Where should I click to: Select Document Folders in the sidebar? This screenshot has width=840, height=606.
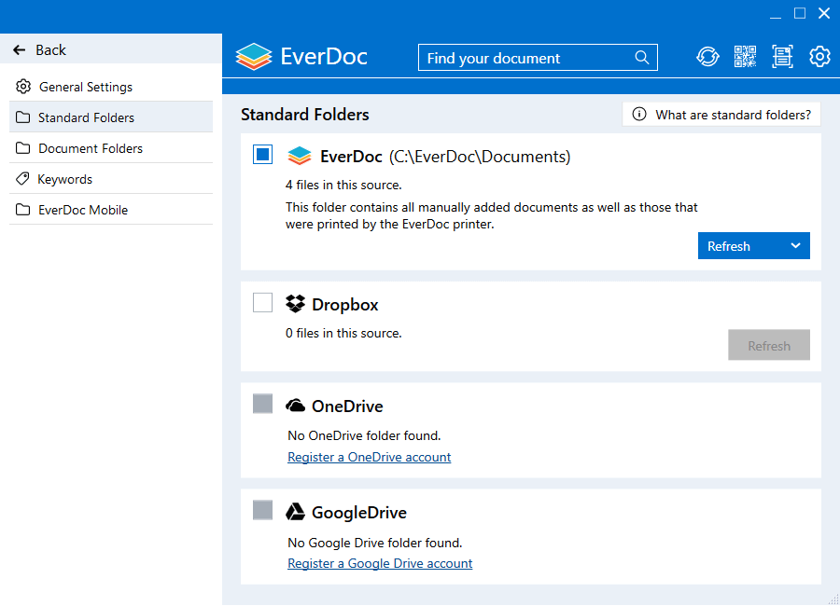[90, 147]
